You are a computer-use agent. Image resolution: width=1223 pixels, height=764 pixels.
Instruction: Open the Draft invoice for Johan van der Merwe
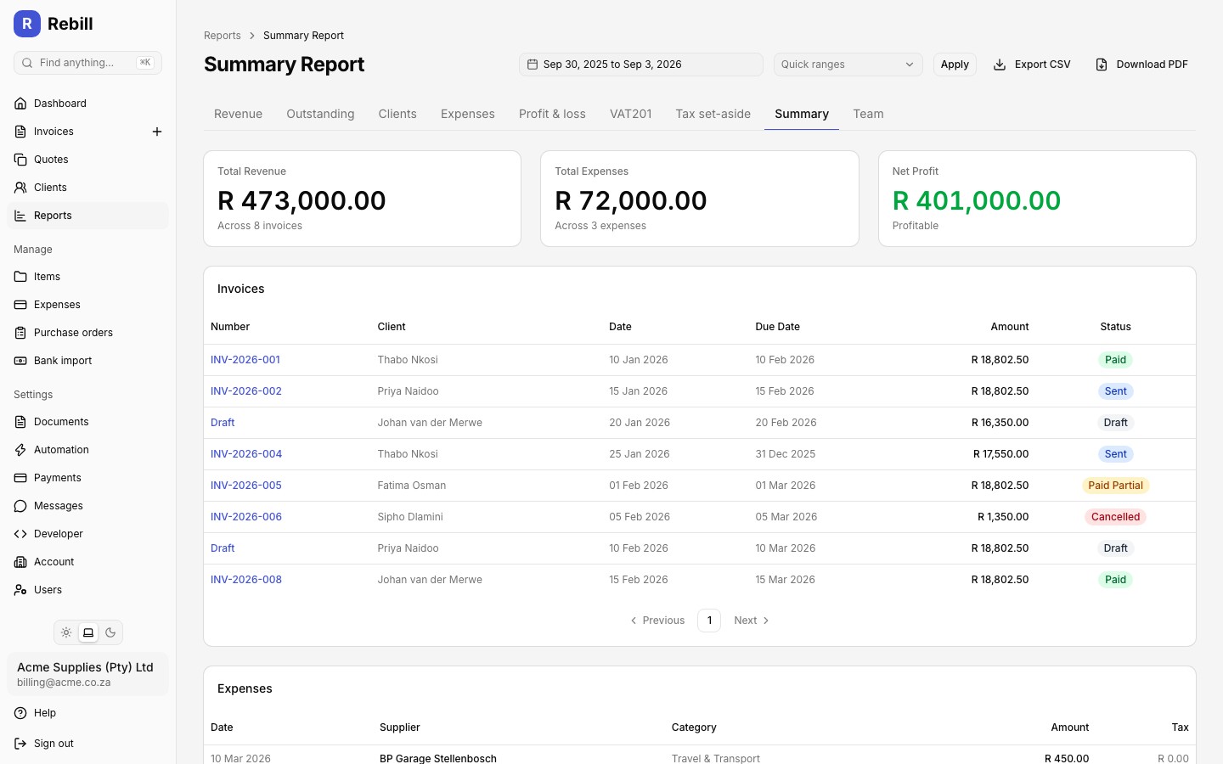(x=223, y=423)
